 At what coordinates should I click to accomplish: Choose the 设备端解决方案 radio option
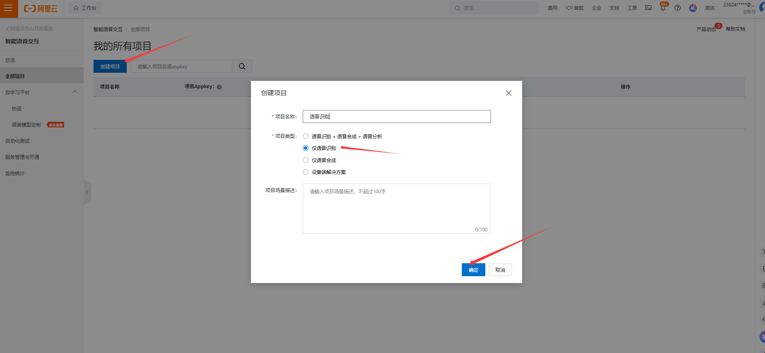point(306,172)
